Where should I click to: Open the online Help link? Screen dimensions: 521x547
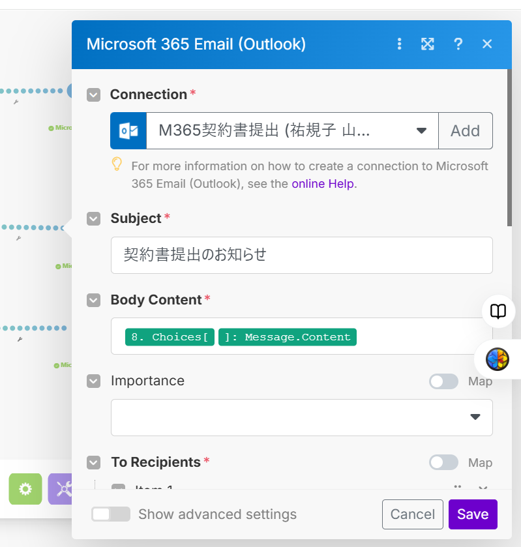click(323, 183)
